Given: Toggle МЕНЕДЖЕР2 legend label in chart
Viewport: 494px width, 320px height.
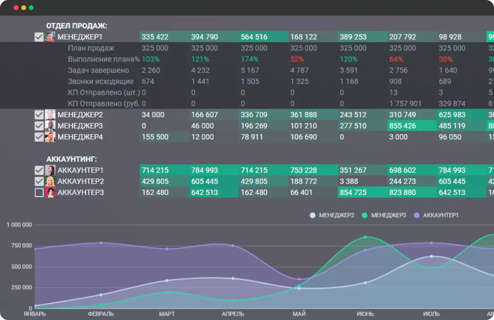Looking at the screenshot, I should [x=336, y=215].
